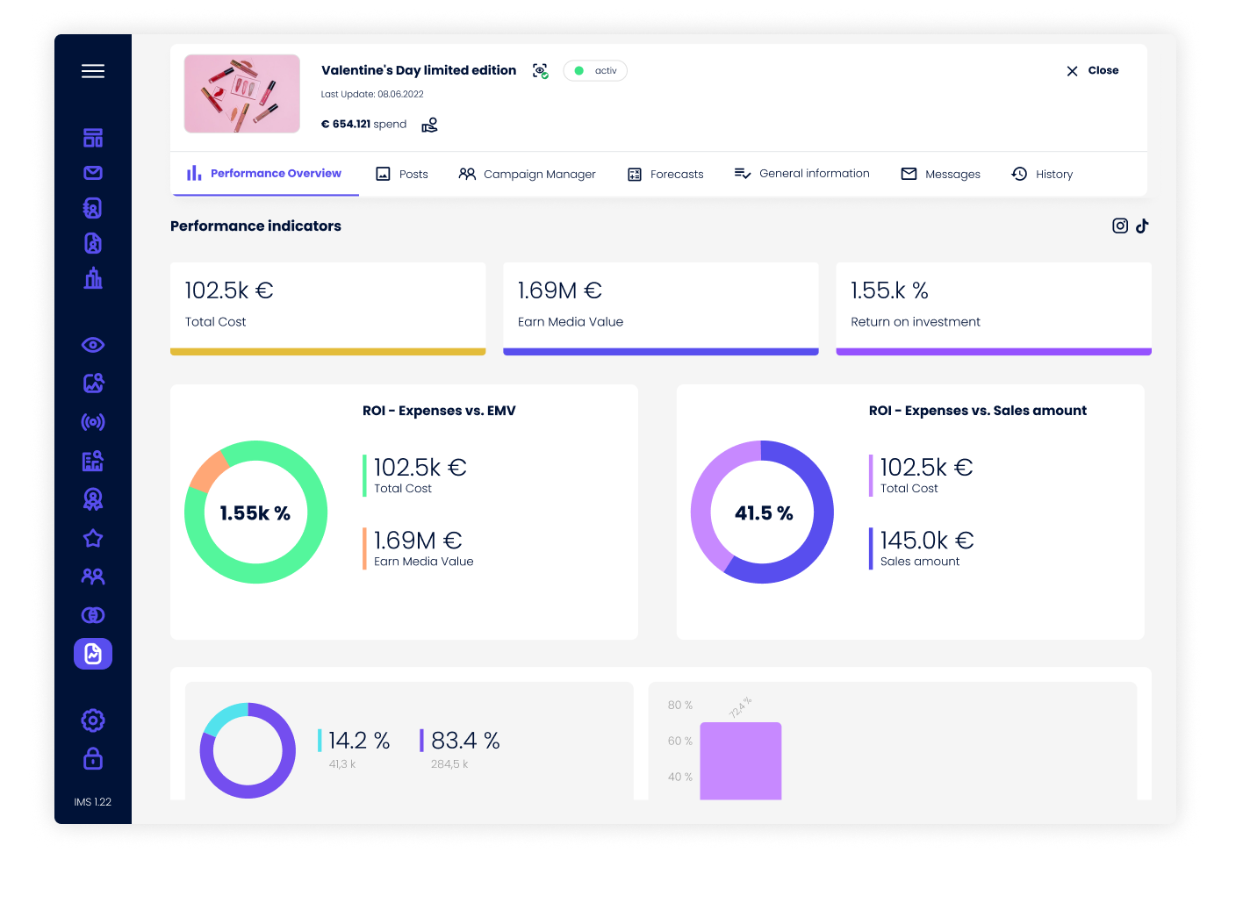The width and height of the screenshot is (1243, 903).
Task: Click the Close button top right
Action: pyautogui.click(x=1091, y=70)
